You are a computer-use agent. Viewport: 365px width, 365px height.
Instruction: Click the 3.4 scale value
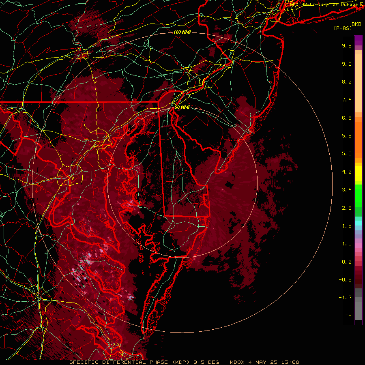tap(347, 190)
